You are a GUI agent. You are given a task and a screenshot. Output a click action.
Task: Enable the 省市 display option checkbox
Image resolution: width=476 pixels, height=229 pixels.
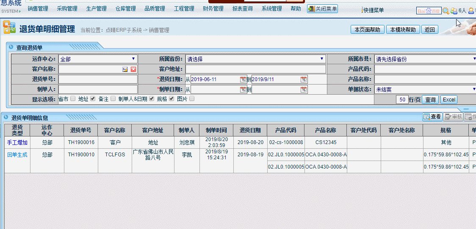(73, 99)
